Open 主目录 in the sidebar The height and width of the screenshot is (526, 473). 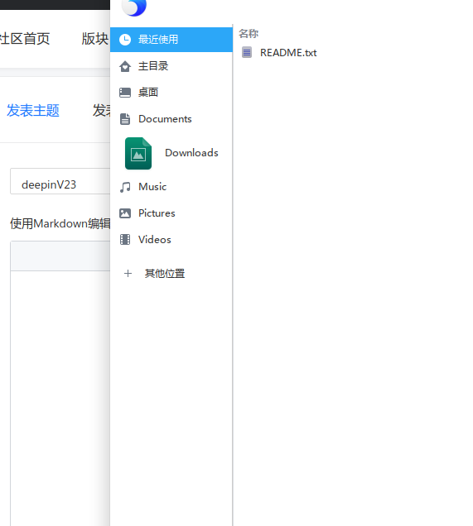[x=171, y=66]
